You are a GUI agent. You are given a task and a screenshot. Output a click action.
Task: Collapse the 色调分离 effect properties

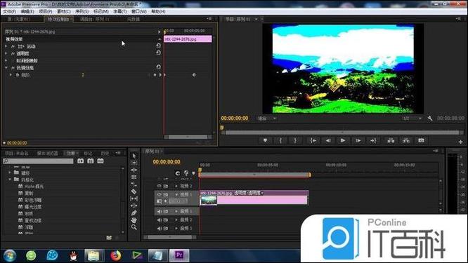[6, 68]
